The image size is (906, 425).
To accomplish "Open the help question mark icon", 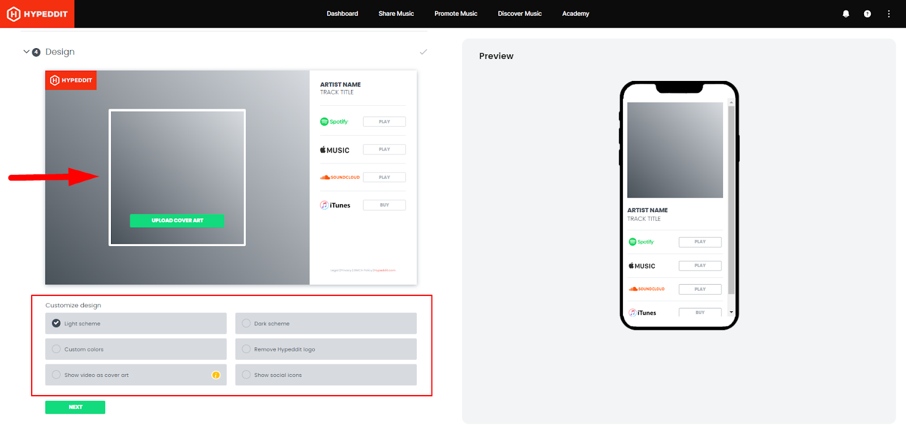I will pyautogui.click(x=867, y=14).
